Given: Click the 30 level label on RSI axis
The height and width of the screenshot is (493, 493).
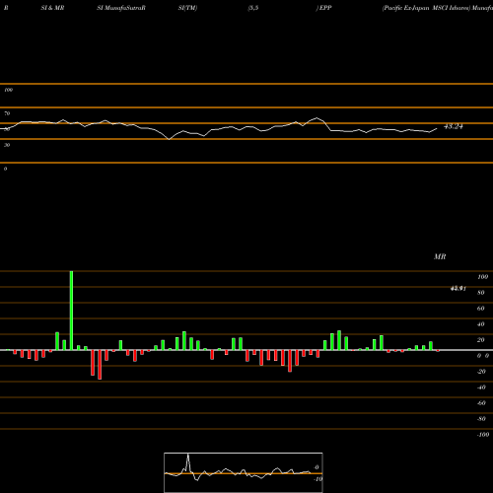Looking at the screenshot, I should (x=7, y=145).
